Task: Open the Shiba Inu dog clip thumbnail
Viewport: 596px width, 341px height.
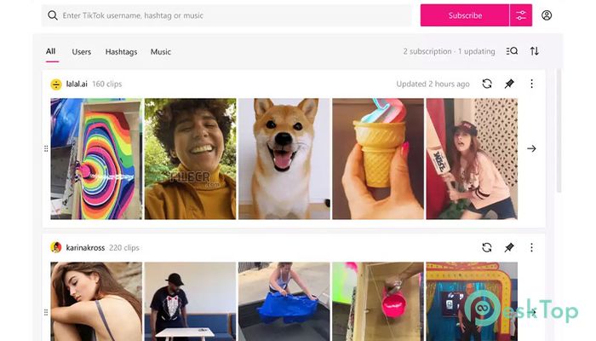Action: pos(284,159)
